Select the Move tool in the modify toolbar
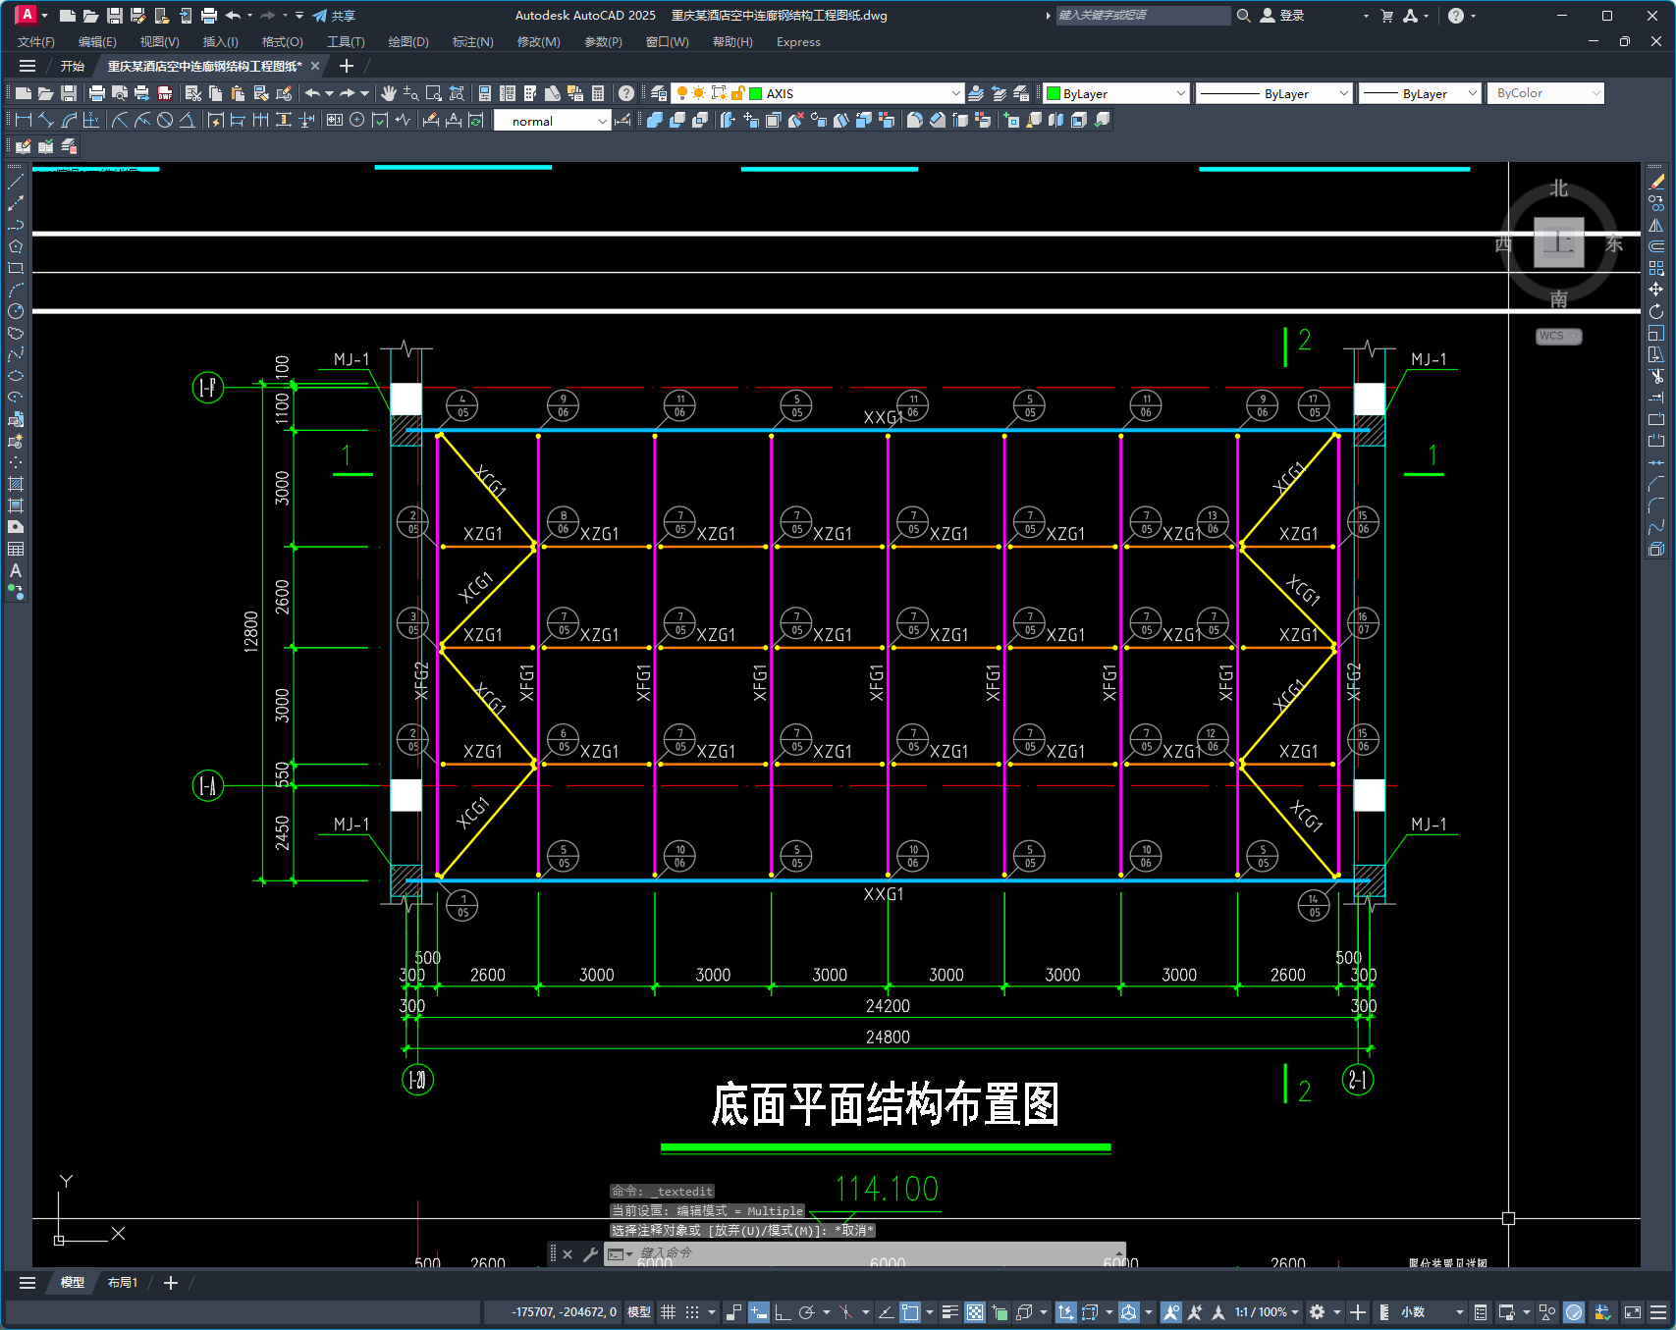The width and height of the screenshot is (1676, 1330). pos(1656,290)
